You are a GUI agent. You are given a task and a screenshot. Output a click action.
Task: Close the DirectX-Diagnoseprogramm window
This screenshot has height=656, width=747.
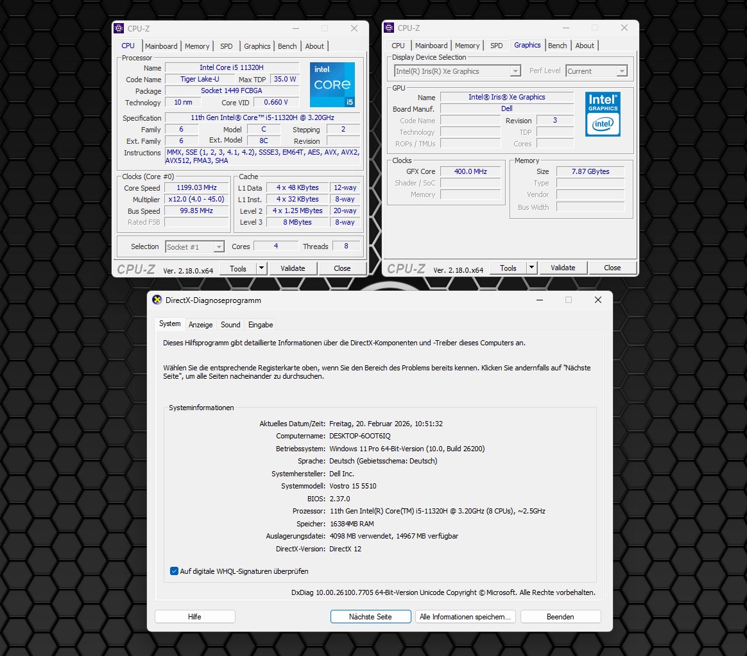[597, 300]
